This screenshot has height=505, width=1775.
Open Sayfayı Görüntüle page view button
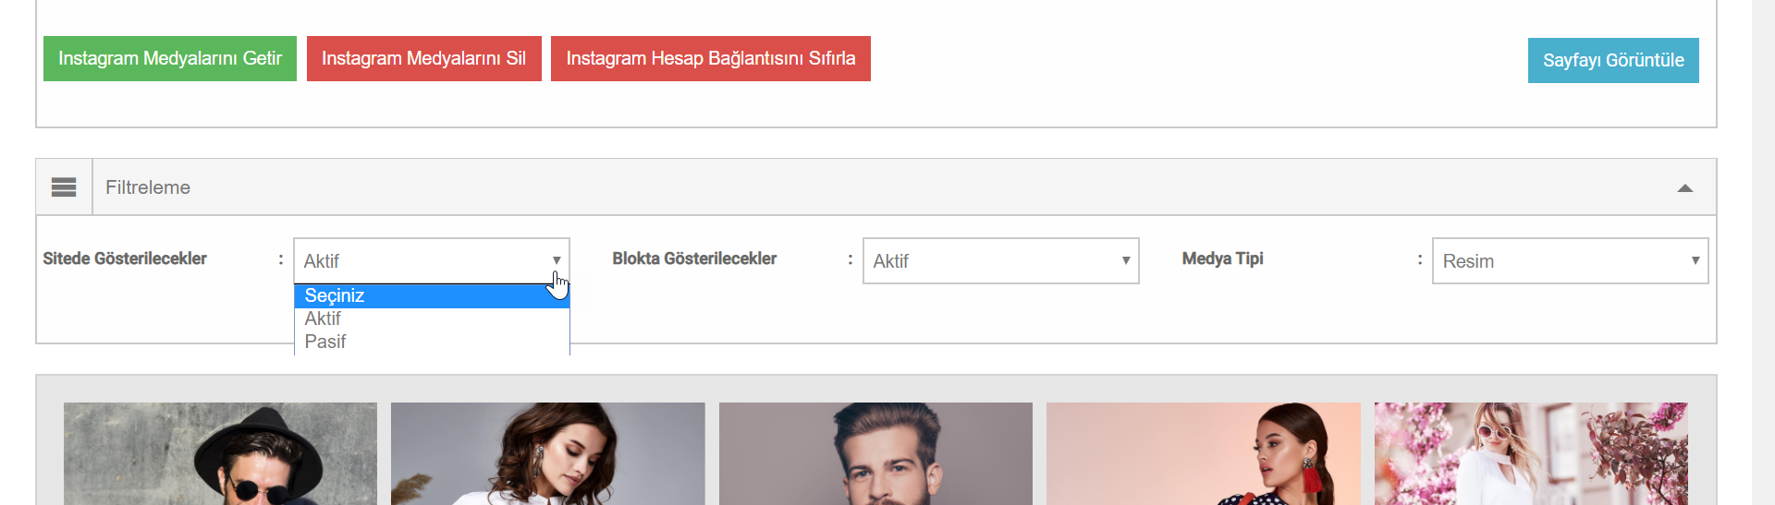coord(1613,60)
